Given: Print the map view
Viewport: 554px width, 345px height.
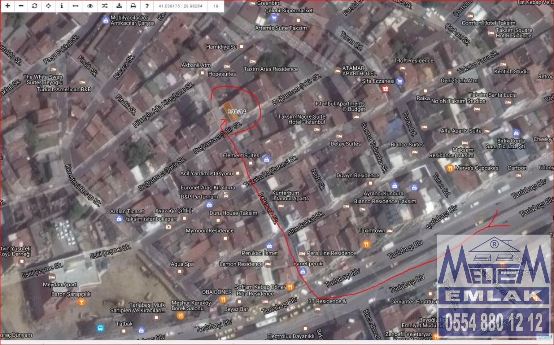Looking at the screenshot, I should (x=133, y=6).
